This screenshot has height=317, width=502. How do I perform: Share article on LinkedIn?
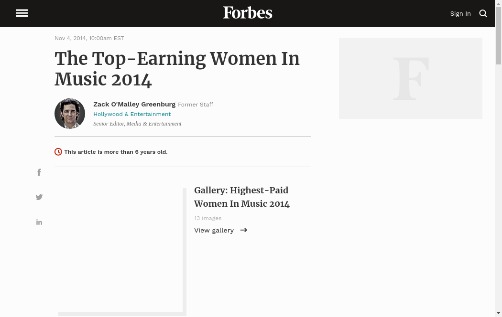[x=39, y=222]
